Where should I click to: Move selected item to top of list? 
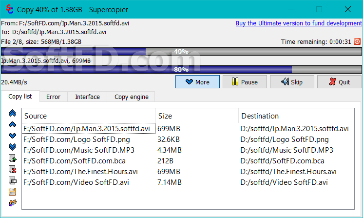pyautogui.click(x=13, y=113)
